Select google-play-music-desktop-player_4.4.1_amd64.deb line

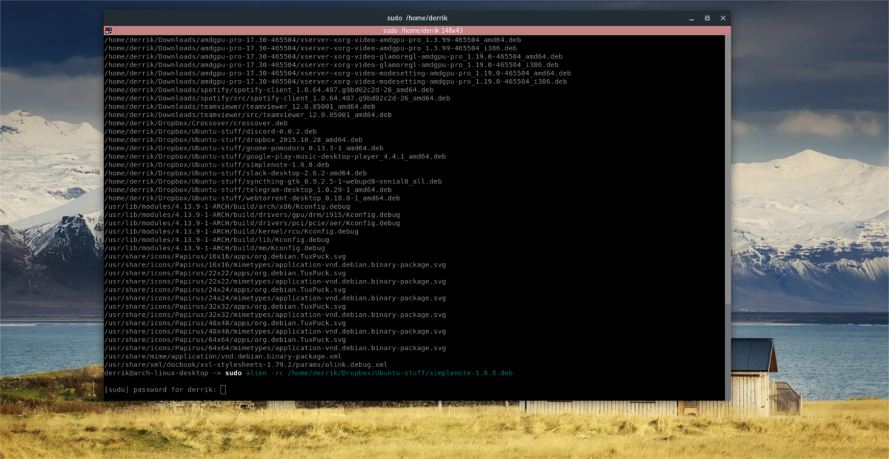point(275,156)
